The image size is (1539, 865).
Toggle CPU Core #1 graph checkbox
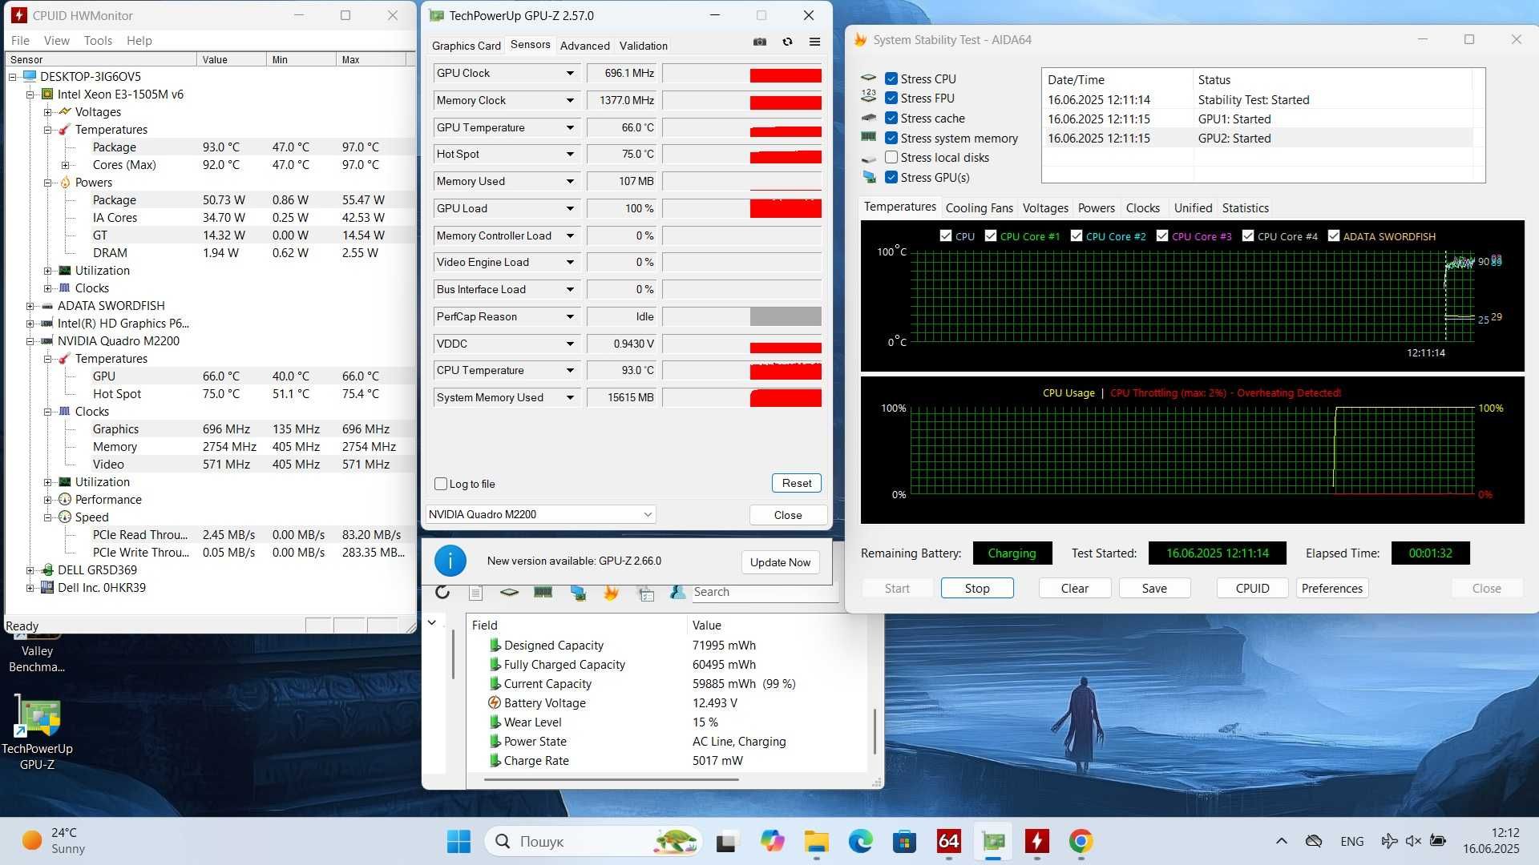(991, 236)
